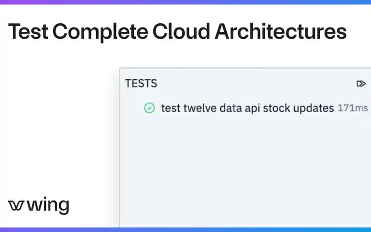Select the TESTS panel header
The width and height of the screenshot is (371, 232).
click(x=141, y=83)
